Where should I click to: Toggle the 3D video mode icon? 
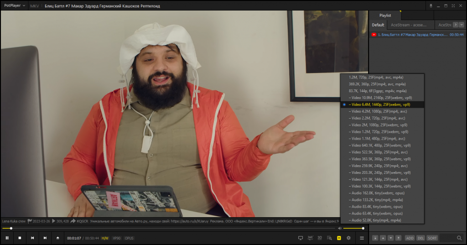click(320, 238)
